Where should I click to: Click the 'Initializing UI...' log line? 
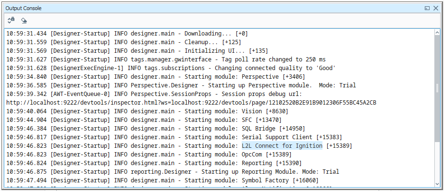pyautogui.click(x=137, y=51)
